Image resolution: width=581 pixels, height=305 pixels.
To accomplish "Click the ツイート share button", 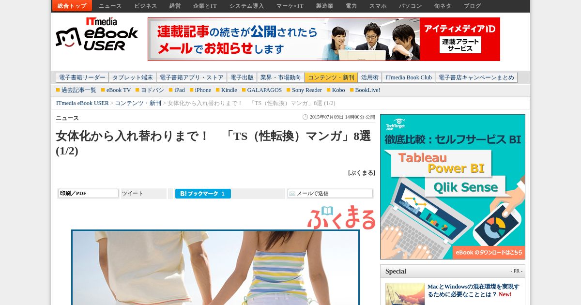I will click(x=133, y=194).
